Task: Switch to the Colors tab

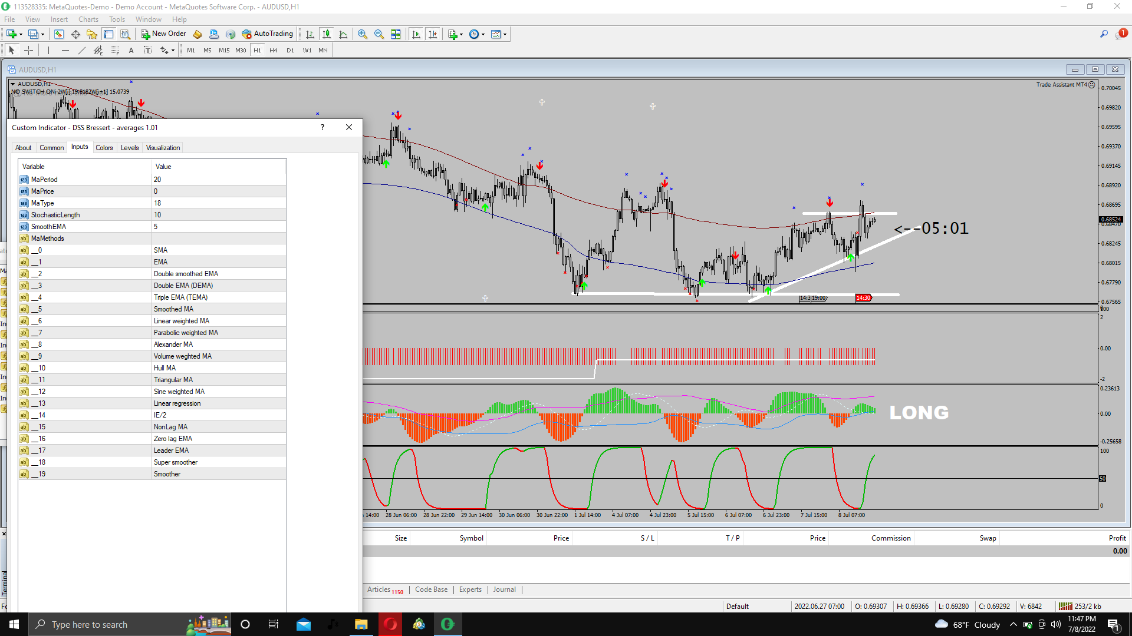Action: coord(104,148)
